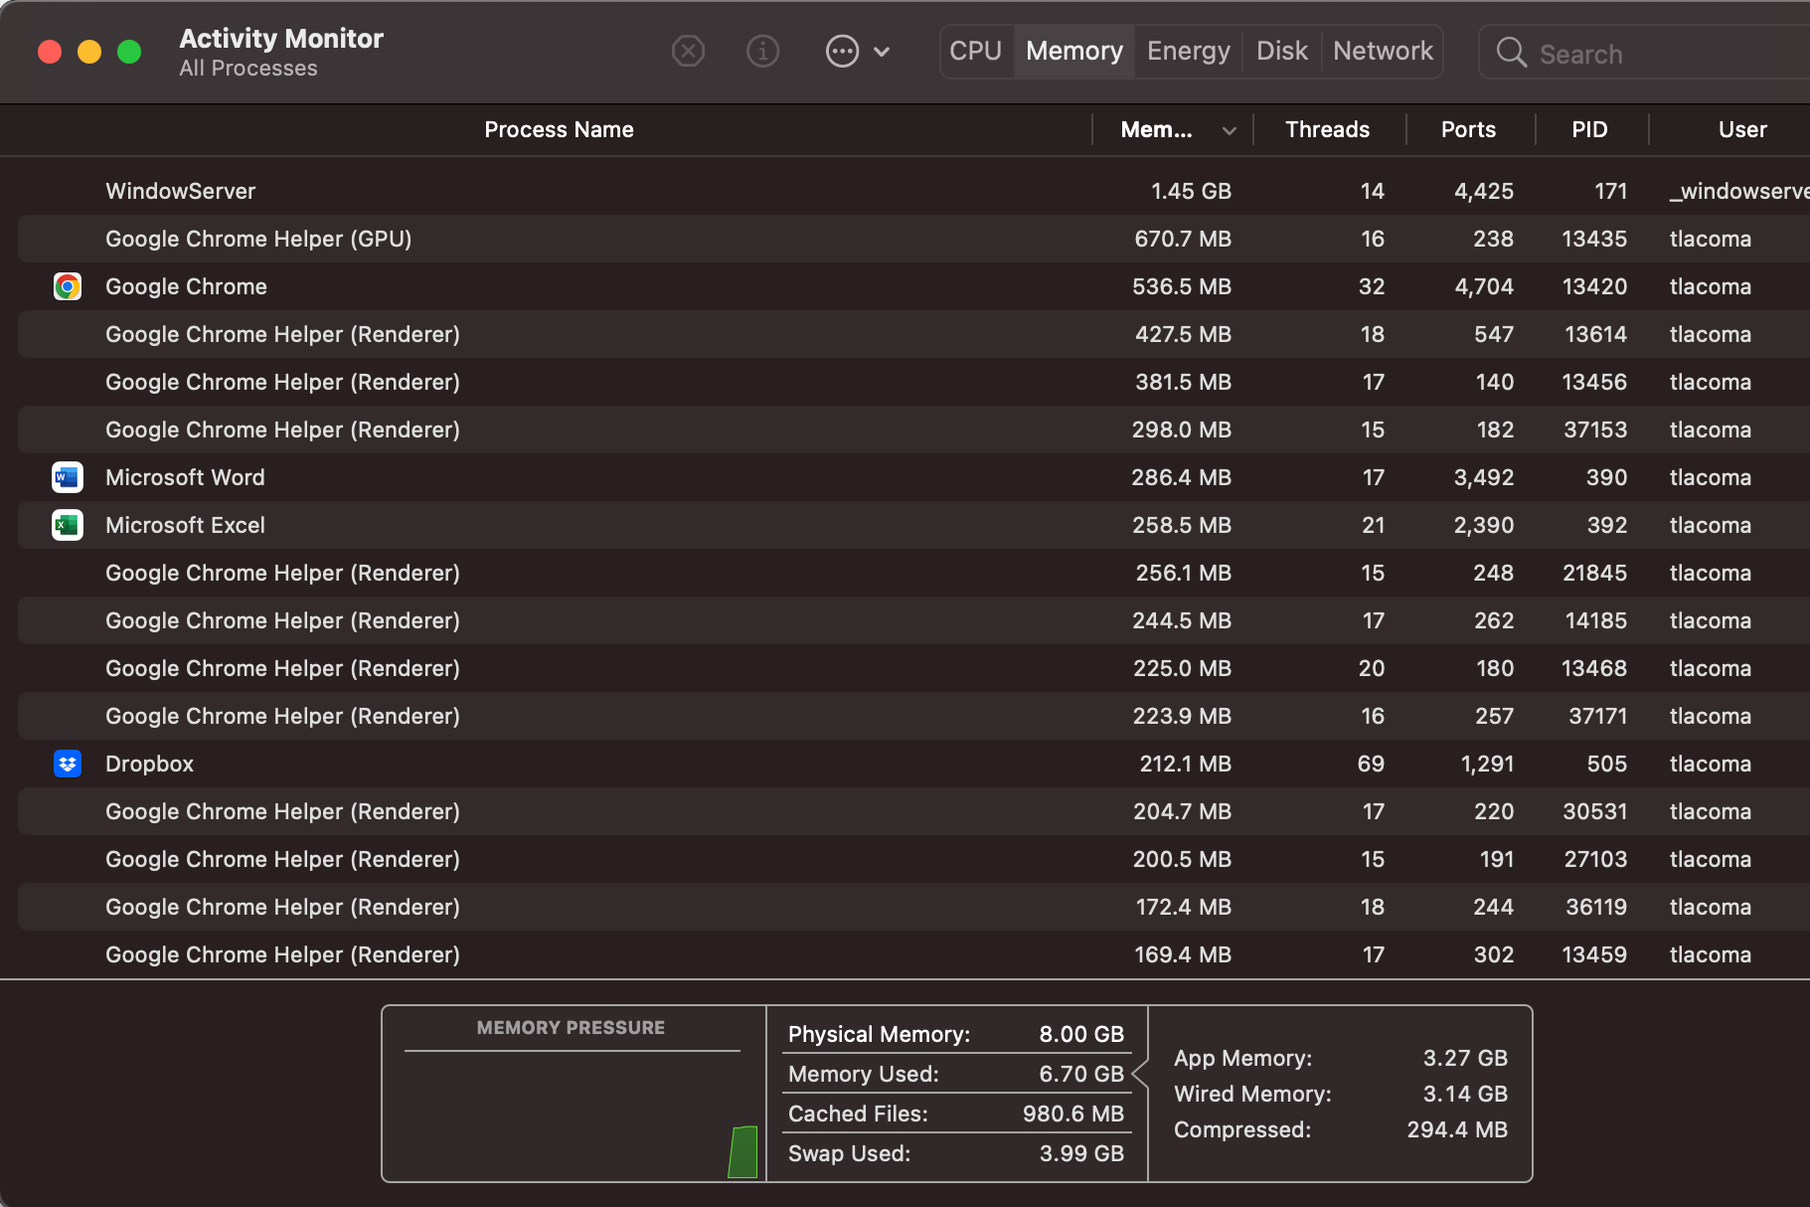Image resolution: width=1810 pixels, height=1207 pixels.
Task: Open the Network tab
Action: click(x=1383, y=51)
